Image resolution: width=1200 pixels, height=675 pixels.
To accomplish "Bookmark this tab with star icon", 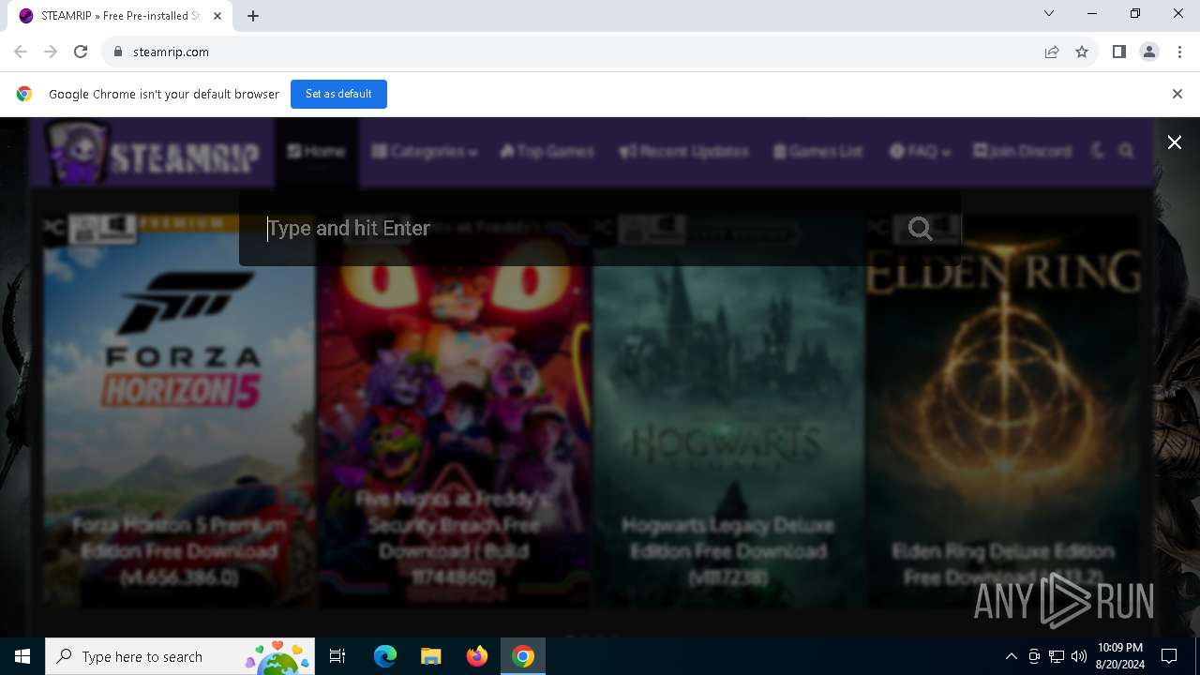I will tap(1082, 52).
